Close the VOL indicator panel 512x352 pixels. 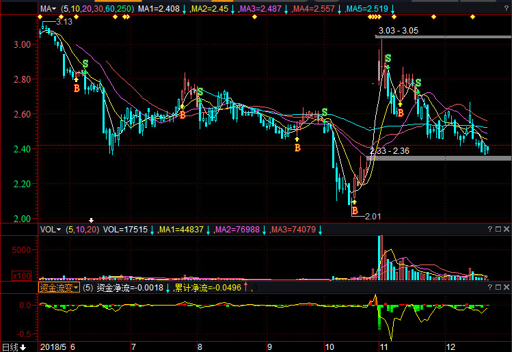(507, 230)
